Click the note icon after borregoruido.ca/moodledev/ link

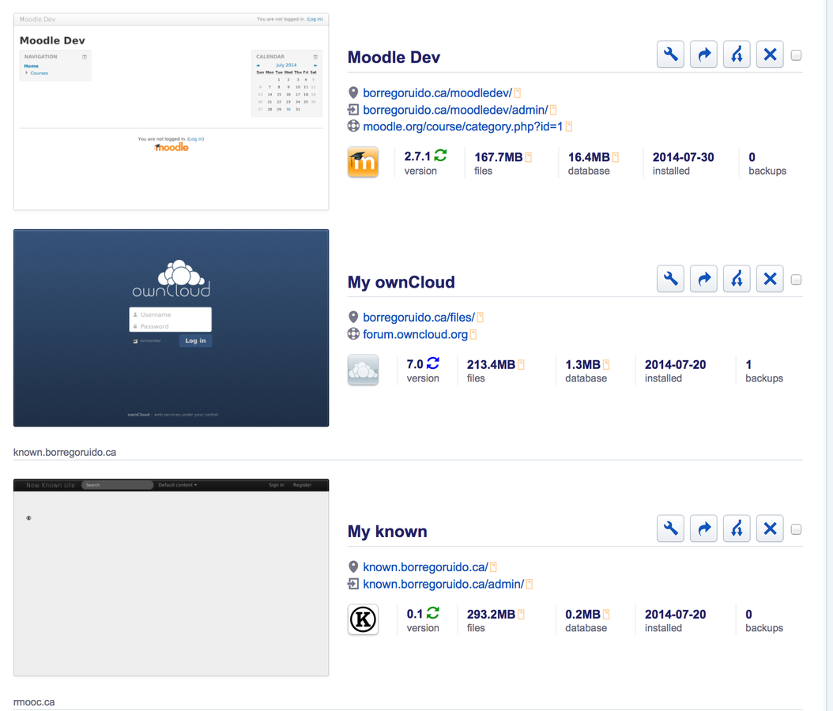coord(518,93)
